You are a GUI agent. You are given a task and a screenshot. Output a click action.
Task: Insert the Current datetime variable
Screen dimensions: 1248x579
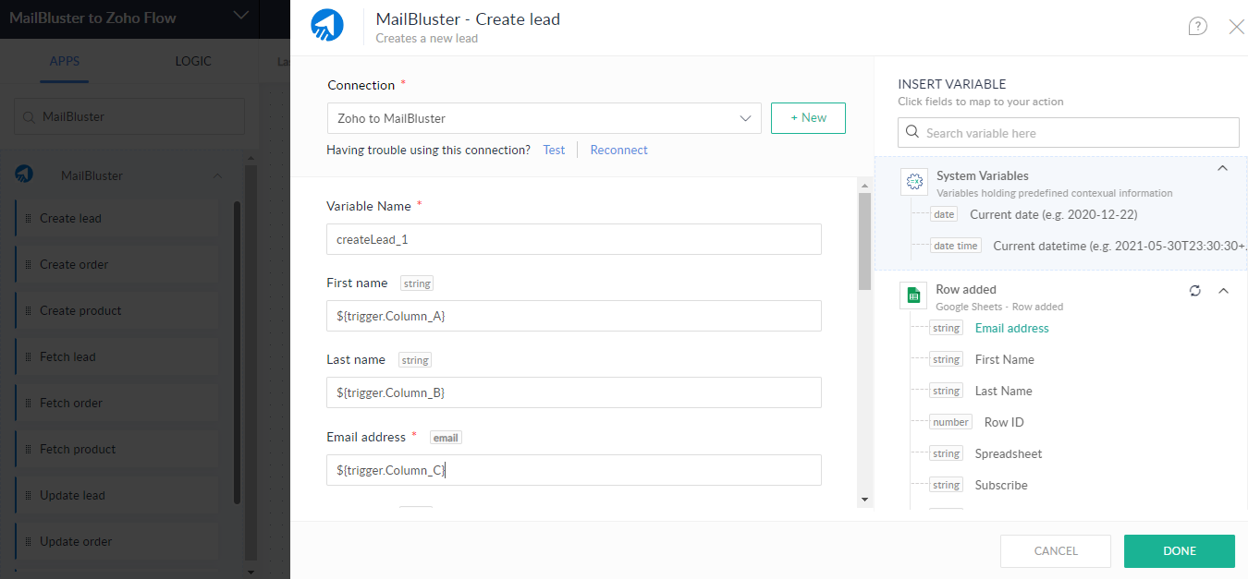pos(1120,246)
